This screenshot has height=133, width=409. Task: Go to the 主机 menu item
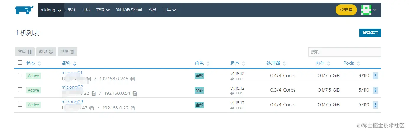pyautogui.click(x=86, y=10)
